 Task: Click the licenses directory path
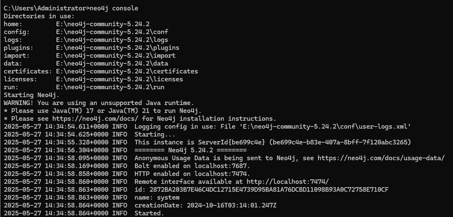tap(119, 79)
